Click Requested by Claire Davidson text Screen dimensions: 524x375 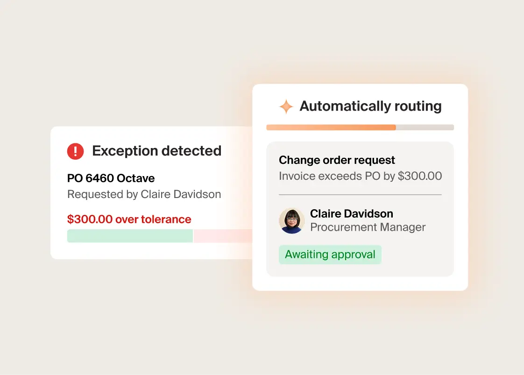(x=144, y=194)
